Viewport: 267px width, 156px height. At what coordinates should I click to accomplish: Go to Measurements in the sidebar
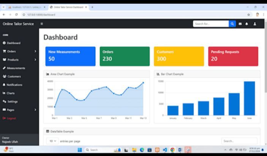click(x=16, y=68)
